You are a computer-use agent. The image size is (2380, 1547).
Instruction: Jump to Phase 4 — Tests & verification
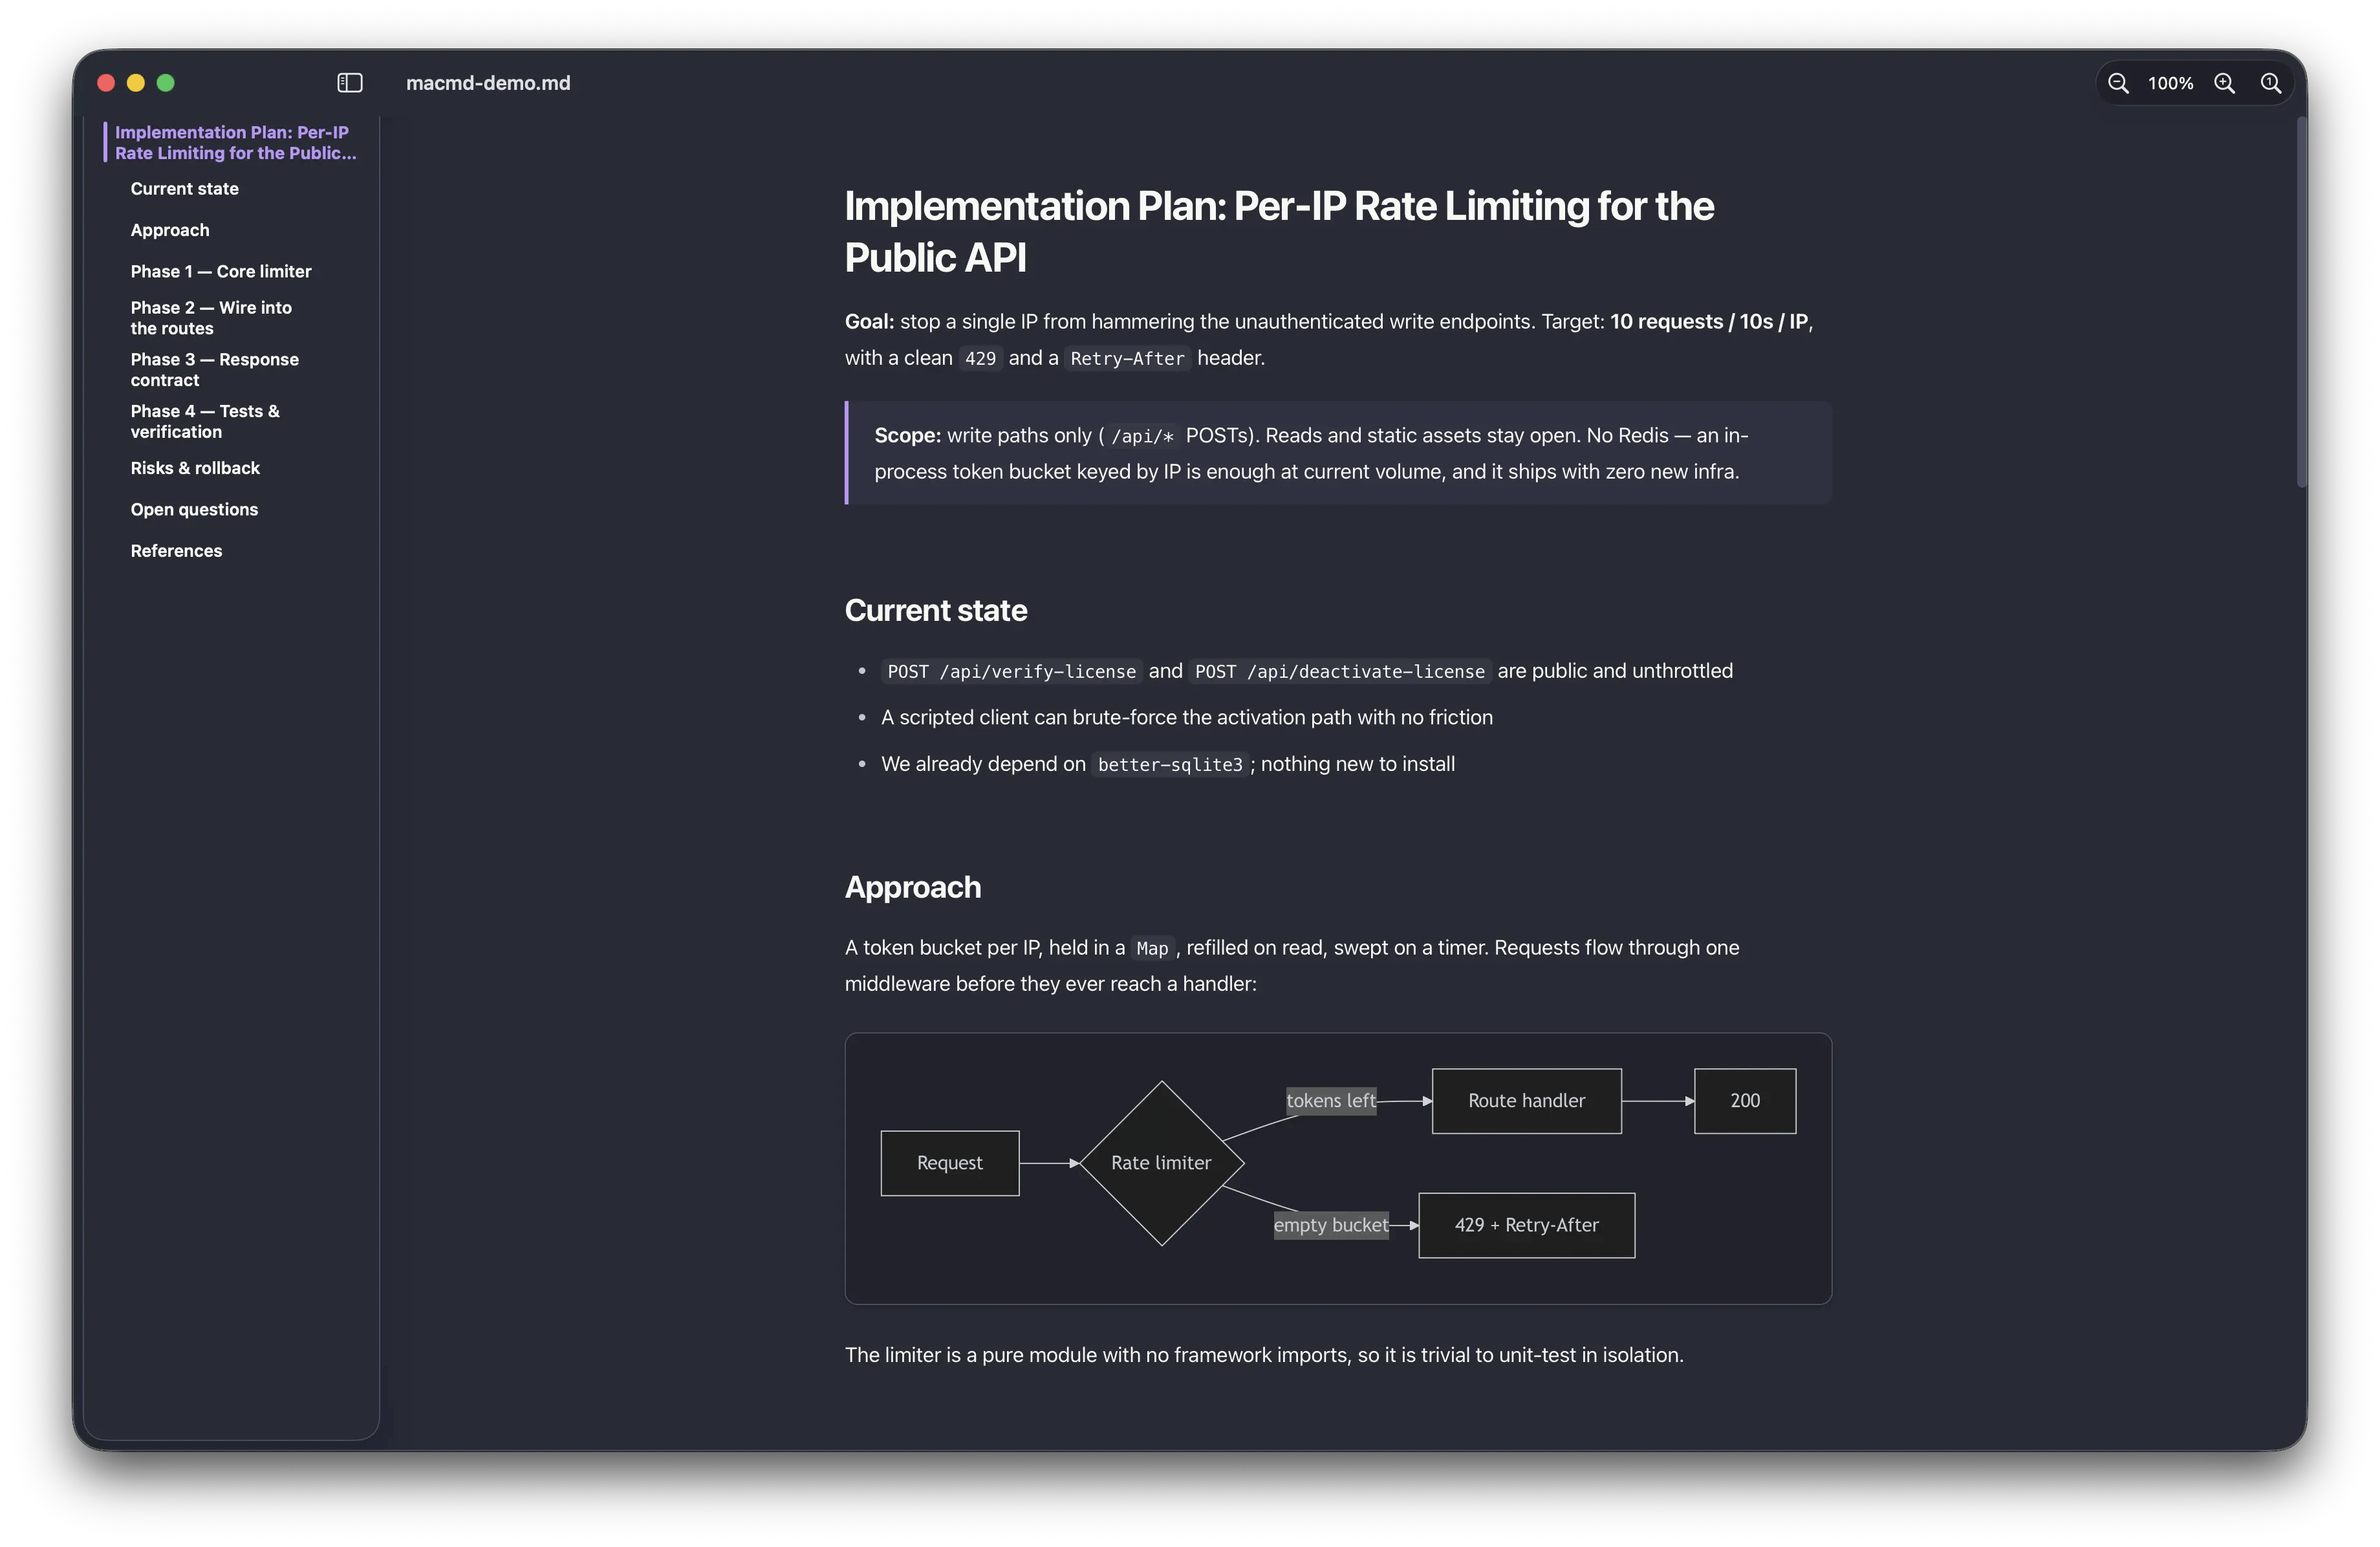[205, 421]
